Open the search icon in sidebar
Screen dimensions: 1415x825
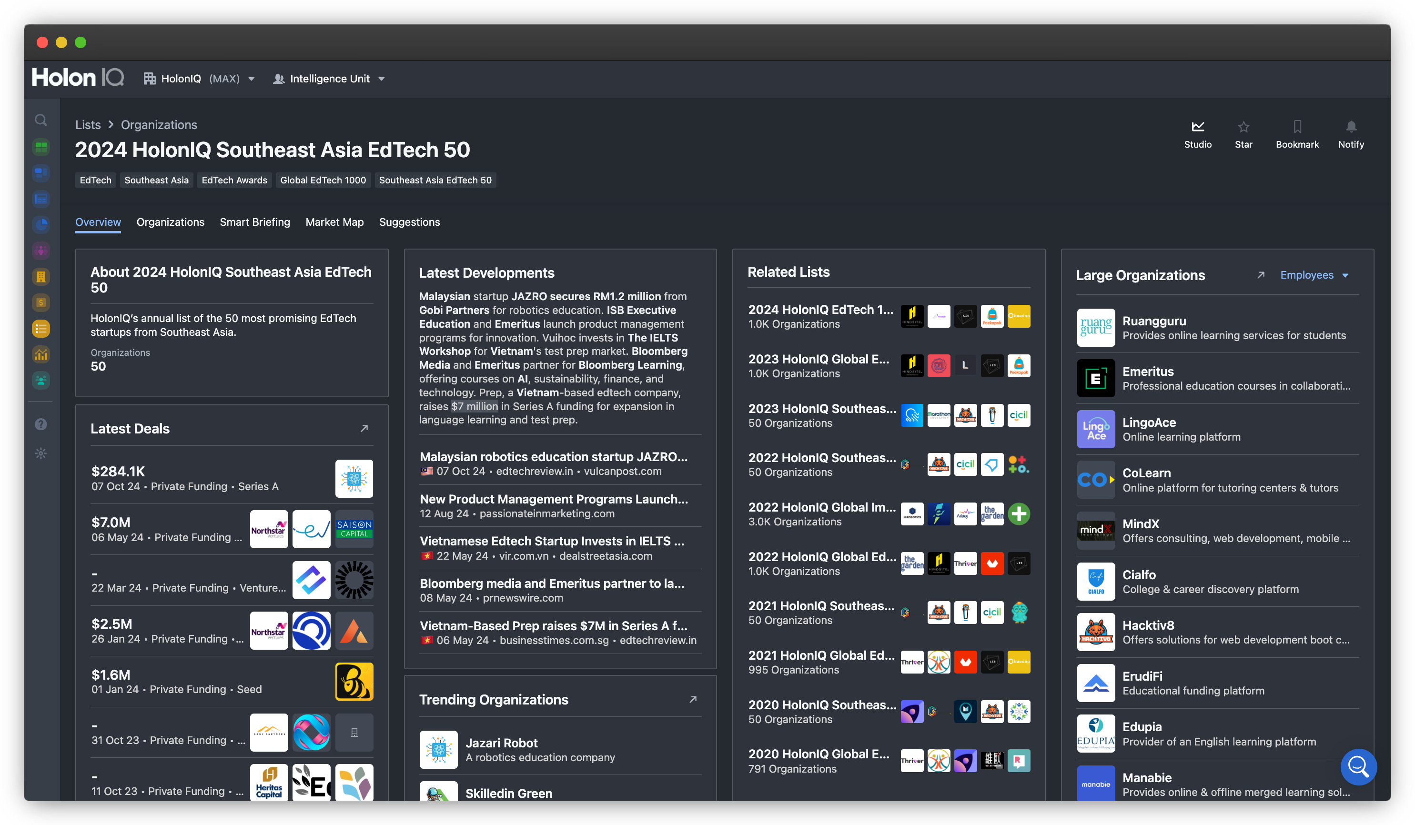pos(40,120)
